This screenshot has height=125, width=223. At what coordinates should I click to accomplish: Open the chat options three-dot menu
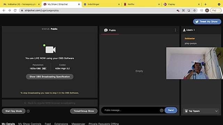tap(175, 30)
